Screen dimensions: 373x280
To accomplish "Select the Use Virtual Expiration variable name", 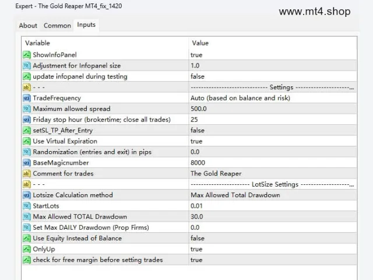I will [65, 141].
